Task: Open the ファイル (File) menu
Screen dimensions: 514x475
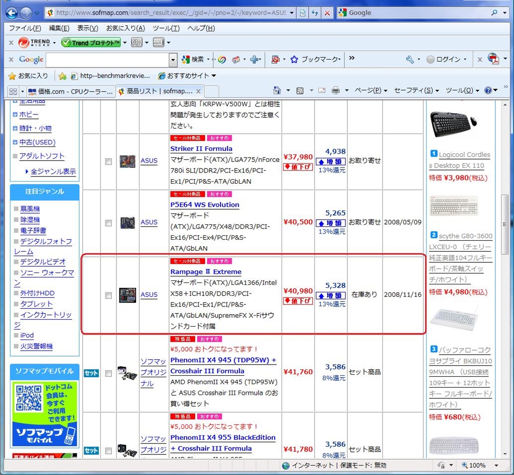Action: 25,28
